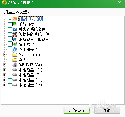
Task: Click the green system memory icon
Action: pyautogui.click(x=15, y=24)
